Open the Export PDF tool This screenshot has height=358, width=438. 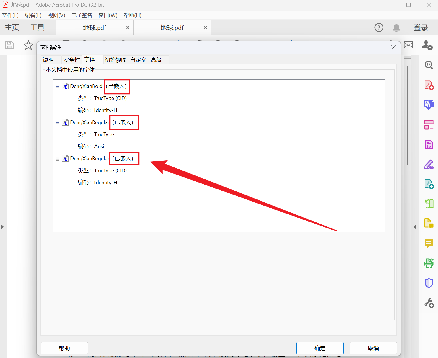pos(429,104)
